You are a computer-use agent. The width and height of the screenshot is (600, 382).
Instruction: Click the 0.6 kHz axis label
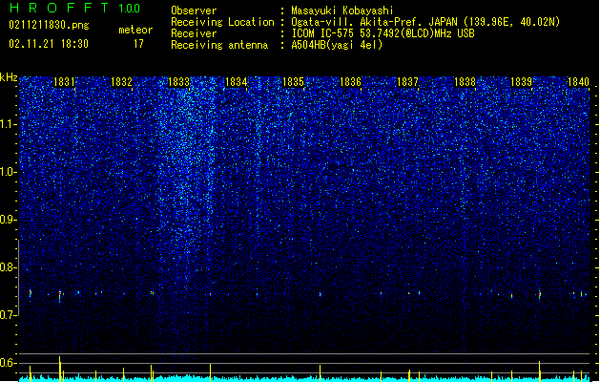coord(9,363)
